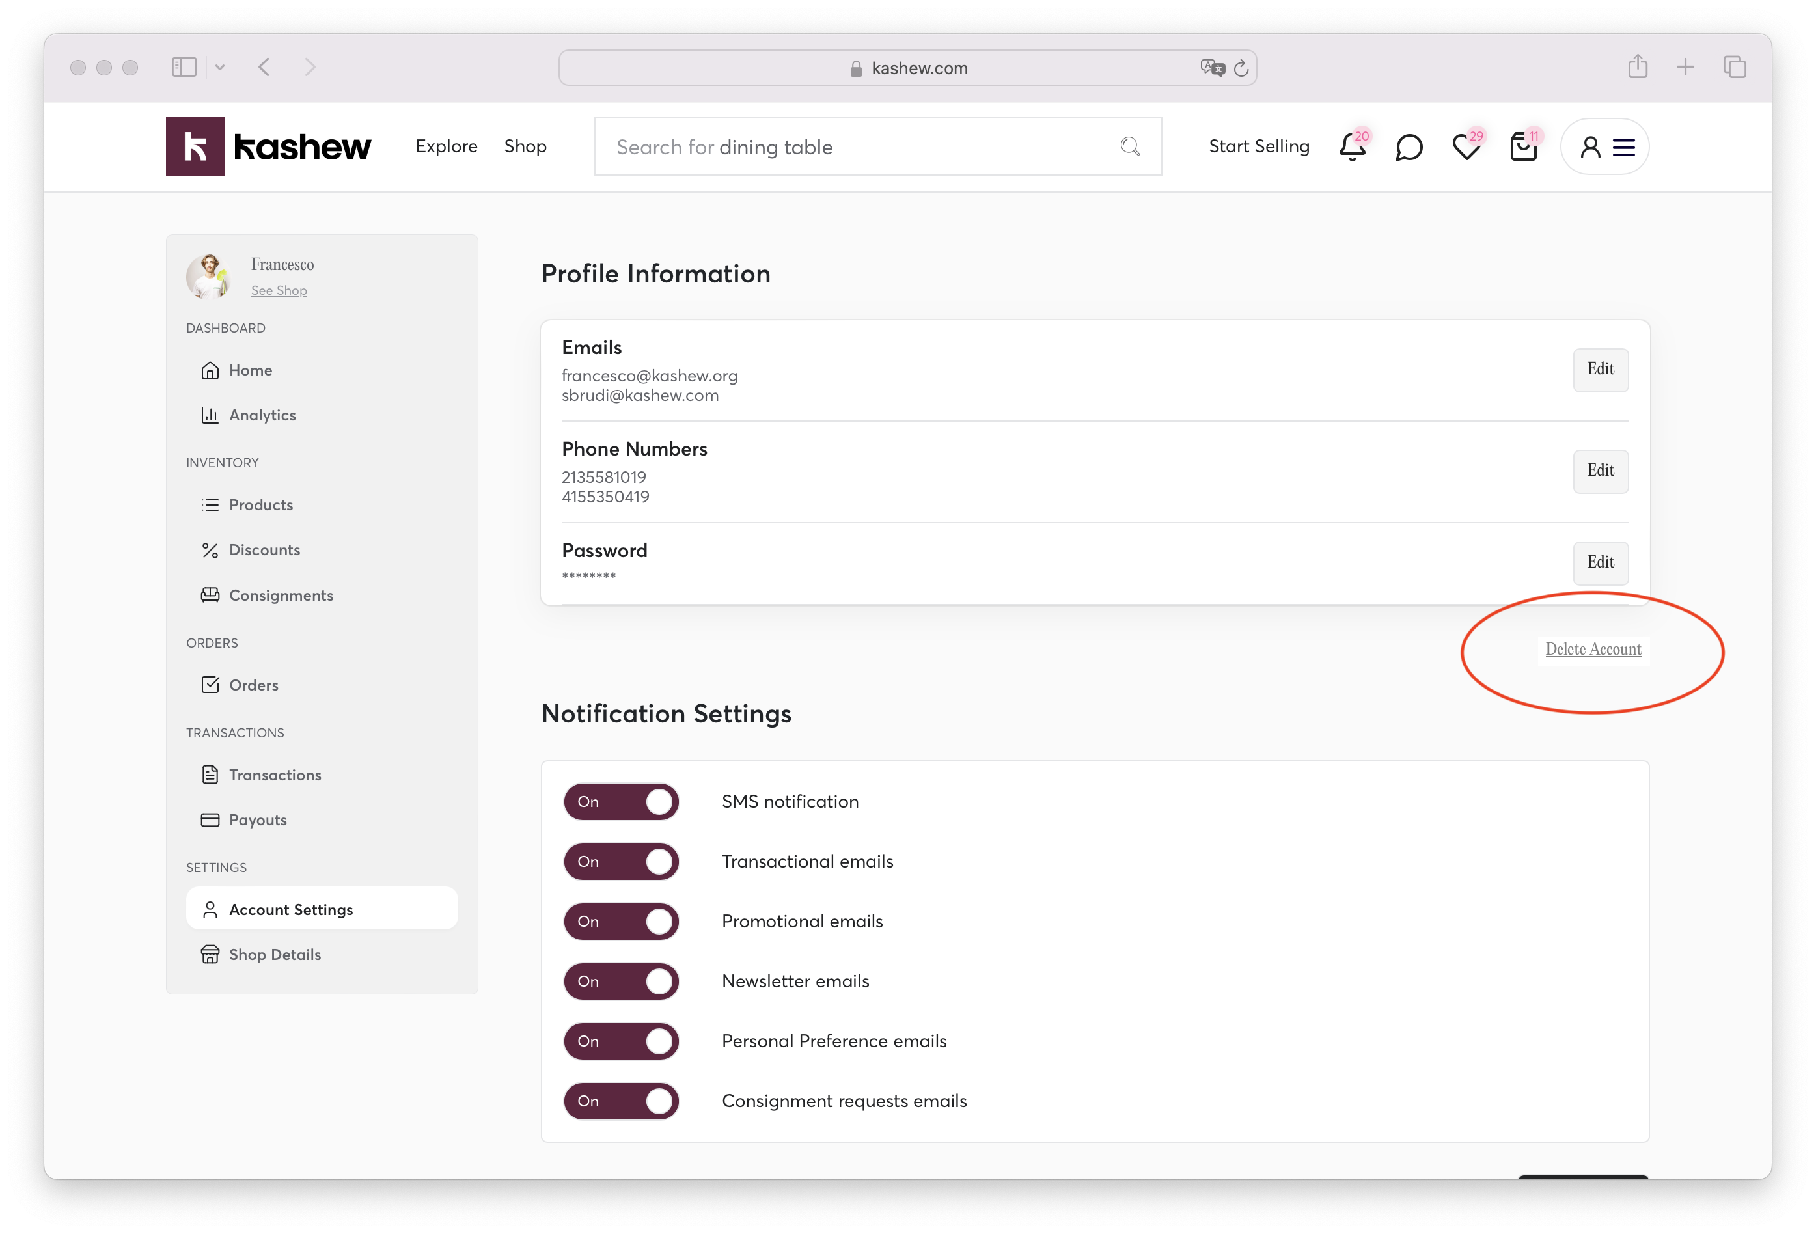Click Francesco's profile avatar
This screenshot has height=1234, width=1816.
coord(209,276)
